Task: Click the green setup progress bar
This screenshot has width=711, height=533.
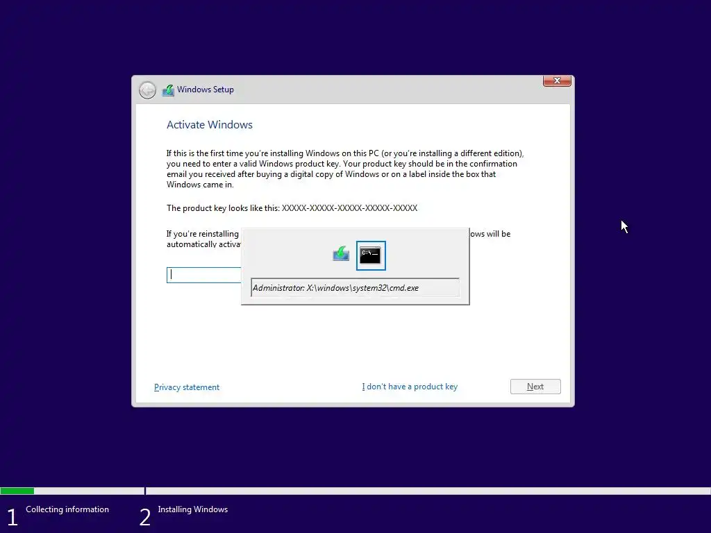Action: click(17, 491)
